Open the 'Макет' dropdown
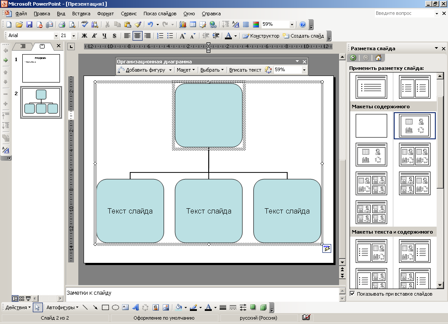Screen dimensions: 448x324 tap(185, 70)
